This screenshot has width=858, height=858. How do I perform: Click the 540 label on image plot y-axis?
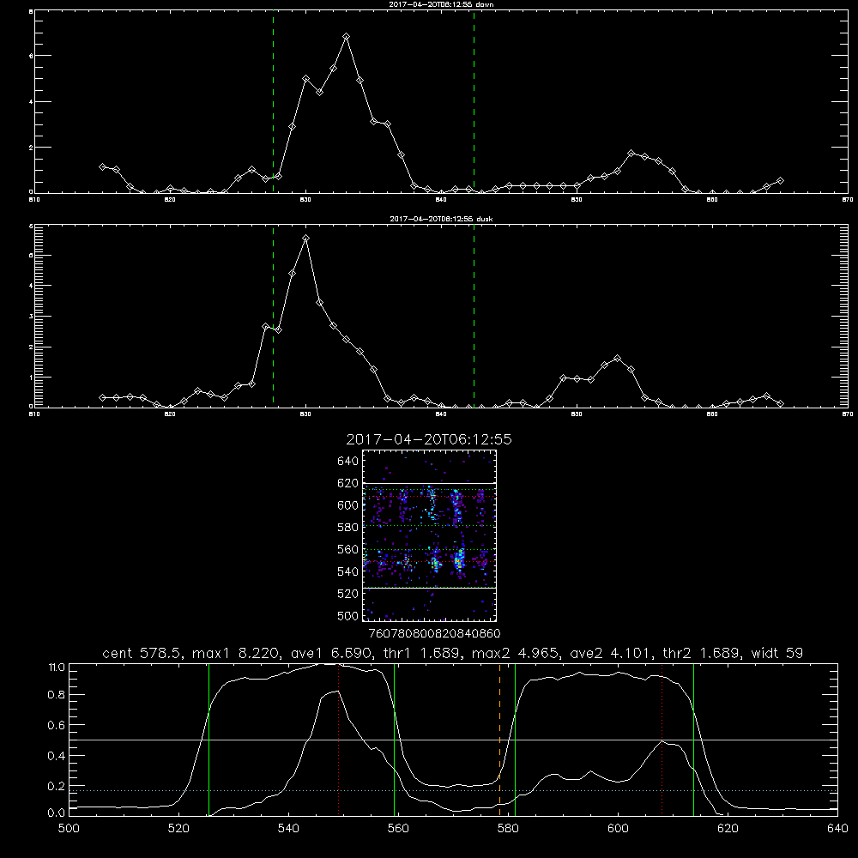pos(348,571)
